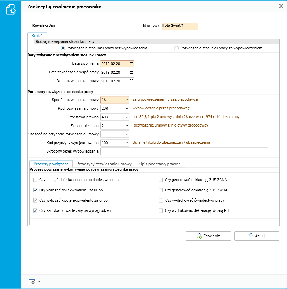This screenshot has width=287, height=289.
Task: Open the Podstawa prawna dropdown list
Action: click(x=127, y=117)
